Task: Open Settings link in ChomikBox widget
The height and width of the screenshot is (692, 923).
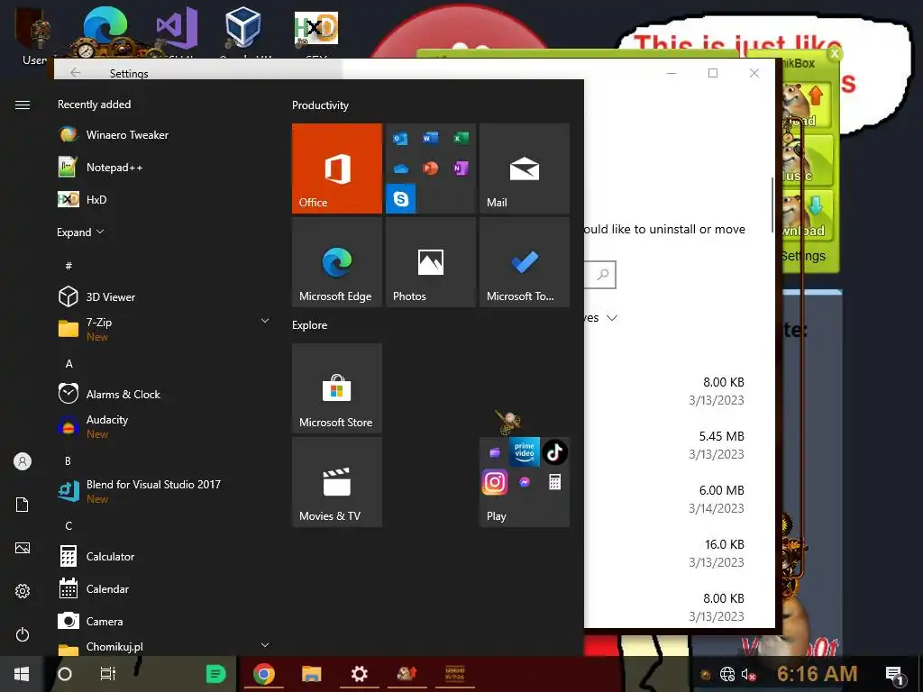Action: pyautogui.click(x=803, y=256)
